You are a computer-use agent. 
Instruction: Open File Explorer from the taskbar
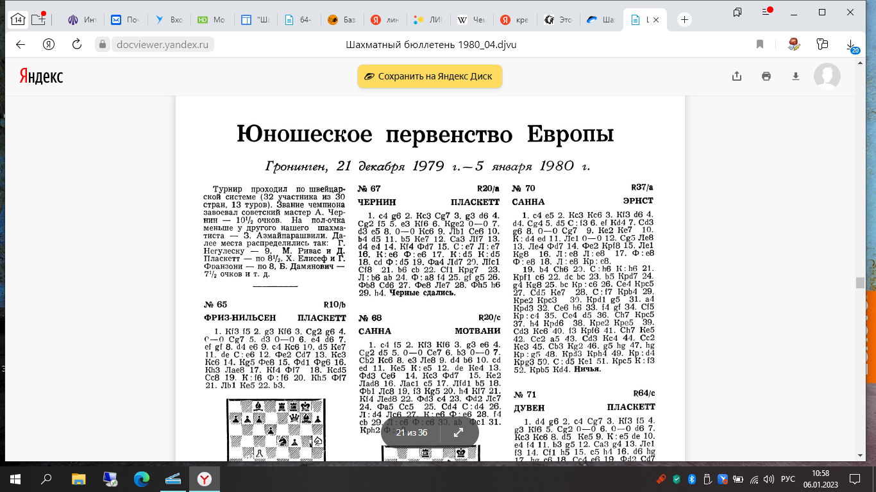[78, 479]
